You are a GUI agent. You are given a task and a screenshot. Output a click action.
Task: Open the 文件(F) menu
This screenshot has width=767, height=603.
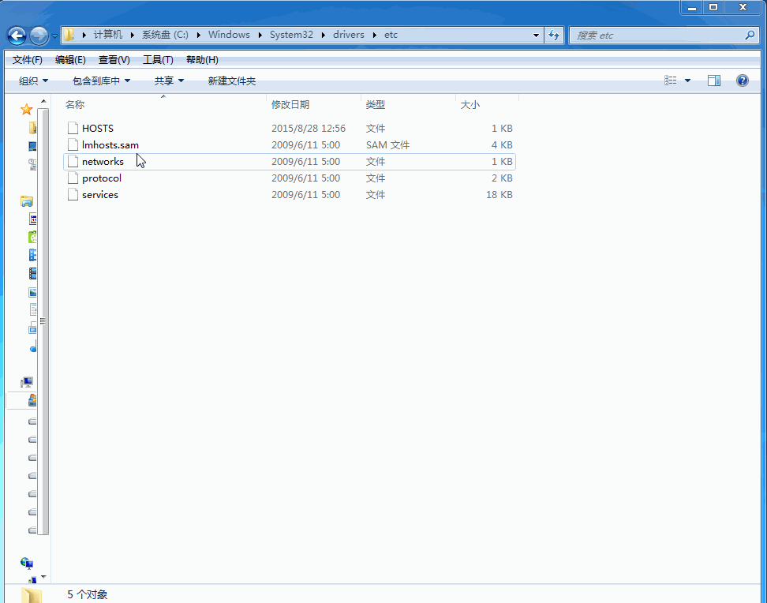[x=28, y=60]
